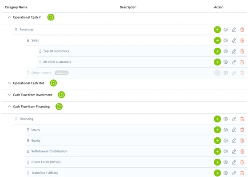Image resolution: width=248 pixels, height=177 pixels.
Task: Toggle visibility of Financing category
Action: [226, 119]
